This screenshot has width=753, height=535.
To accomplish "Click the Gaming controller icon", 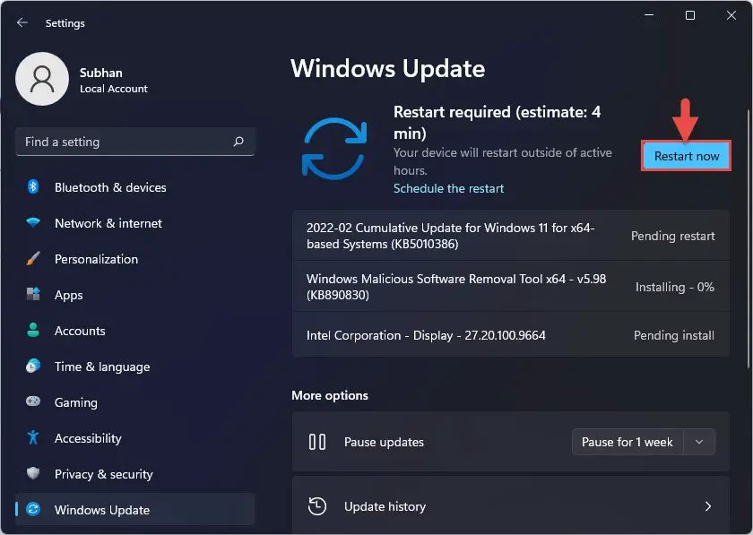I will [33, 402].
